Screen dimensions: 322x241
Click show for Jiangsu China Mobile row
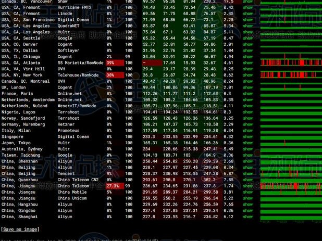click(x=248, y=192)
